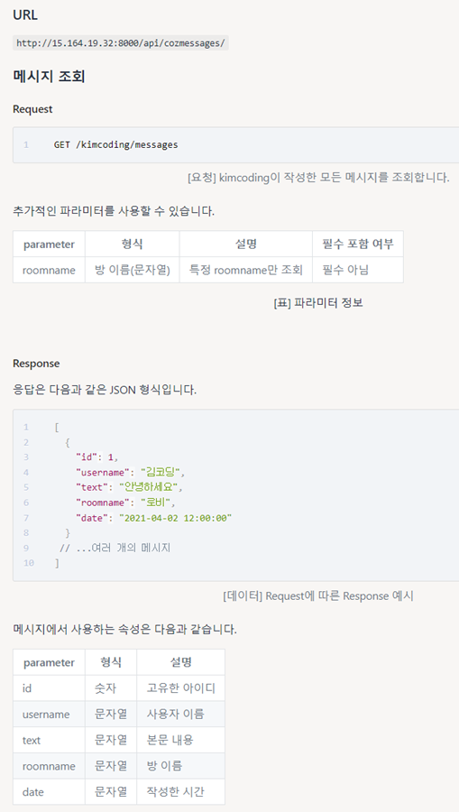The image size is (459, 812).
Task: Click the '방 이름(문자열)' table cell
Action: [x=132, y=270]
